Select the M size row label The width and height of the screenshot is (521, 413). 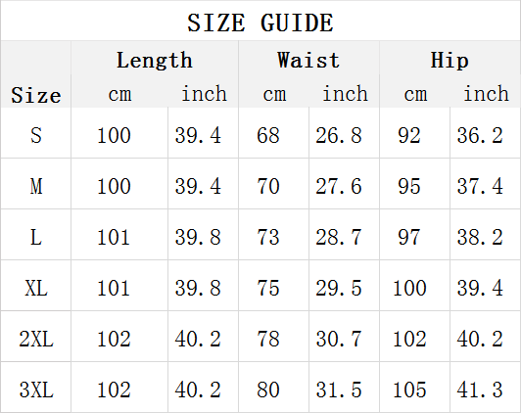click(x=36, y=186)
